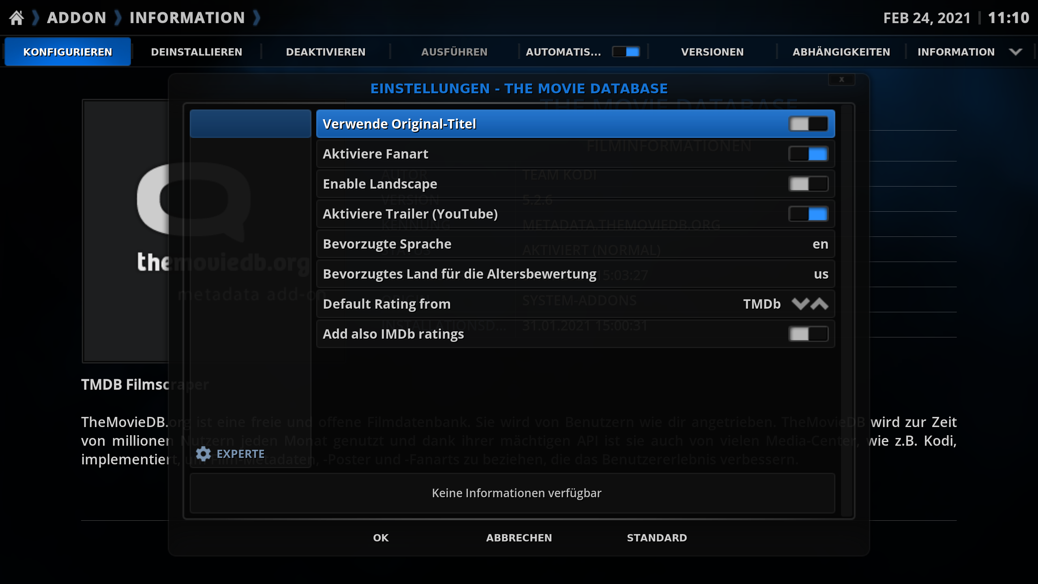Reset settings with the Standard button
The height and width of the screenshot is (584, 1038).
pyautogui.click(x=657, y=538)
